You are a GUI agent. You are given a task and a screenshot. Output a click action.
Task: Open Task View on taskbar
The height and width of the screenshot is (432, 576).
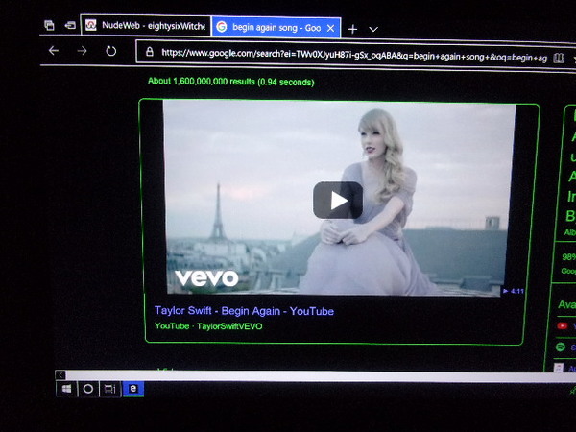tap(110, 389)
